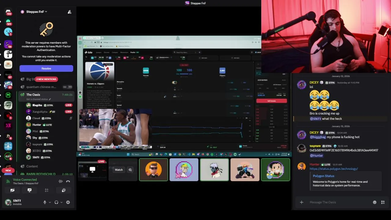
Task: Click the @biggbag mention in chat
Action: [x=318, y=137]
